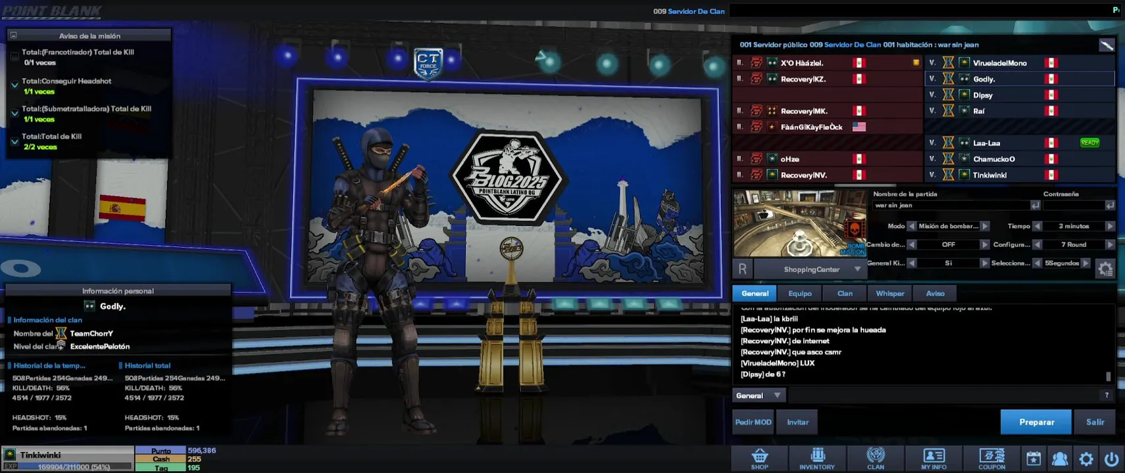The height and width of the screenshot is (473, 1125).
Task: Click right arrow of 5Segundos selector
Action: [x=1086, y=263]
